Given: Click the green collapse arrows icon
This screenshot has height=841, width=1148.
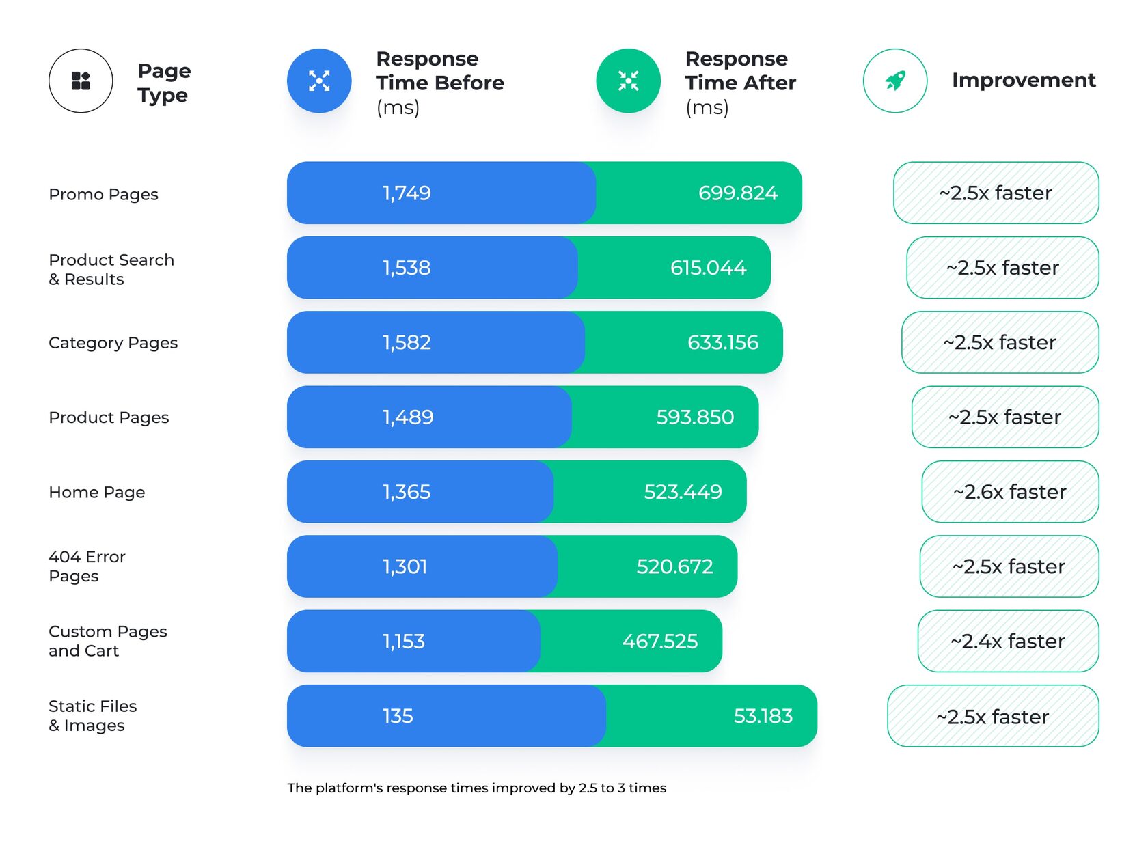Looking at the screenshot, I should [628, 81].
